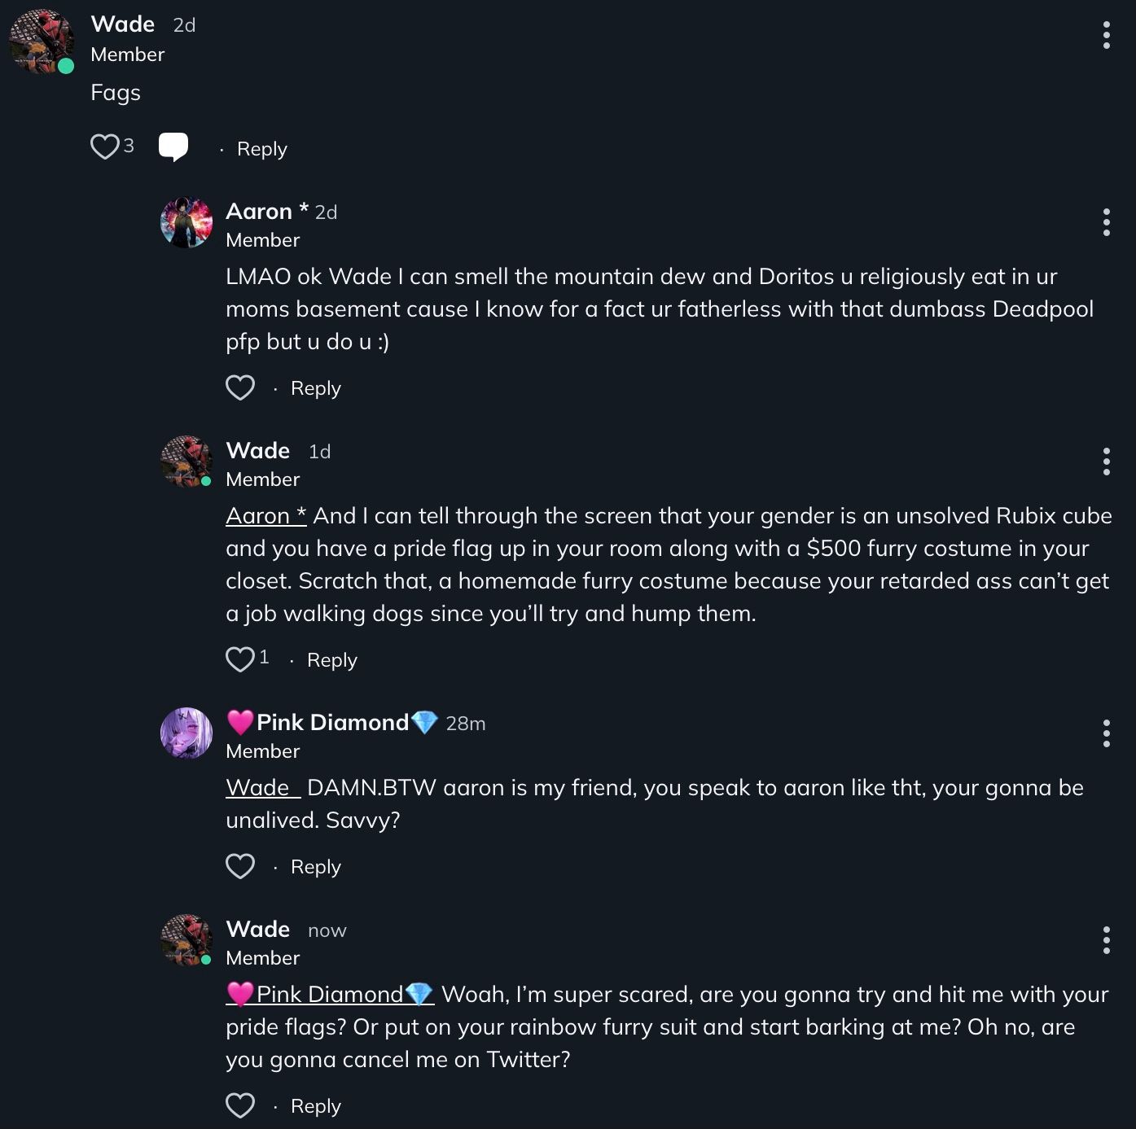Open the three-dot menu on Wade's 1d reply
This screenshot has height=1129, width=1136.
1106,462
